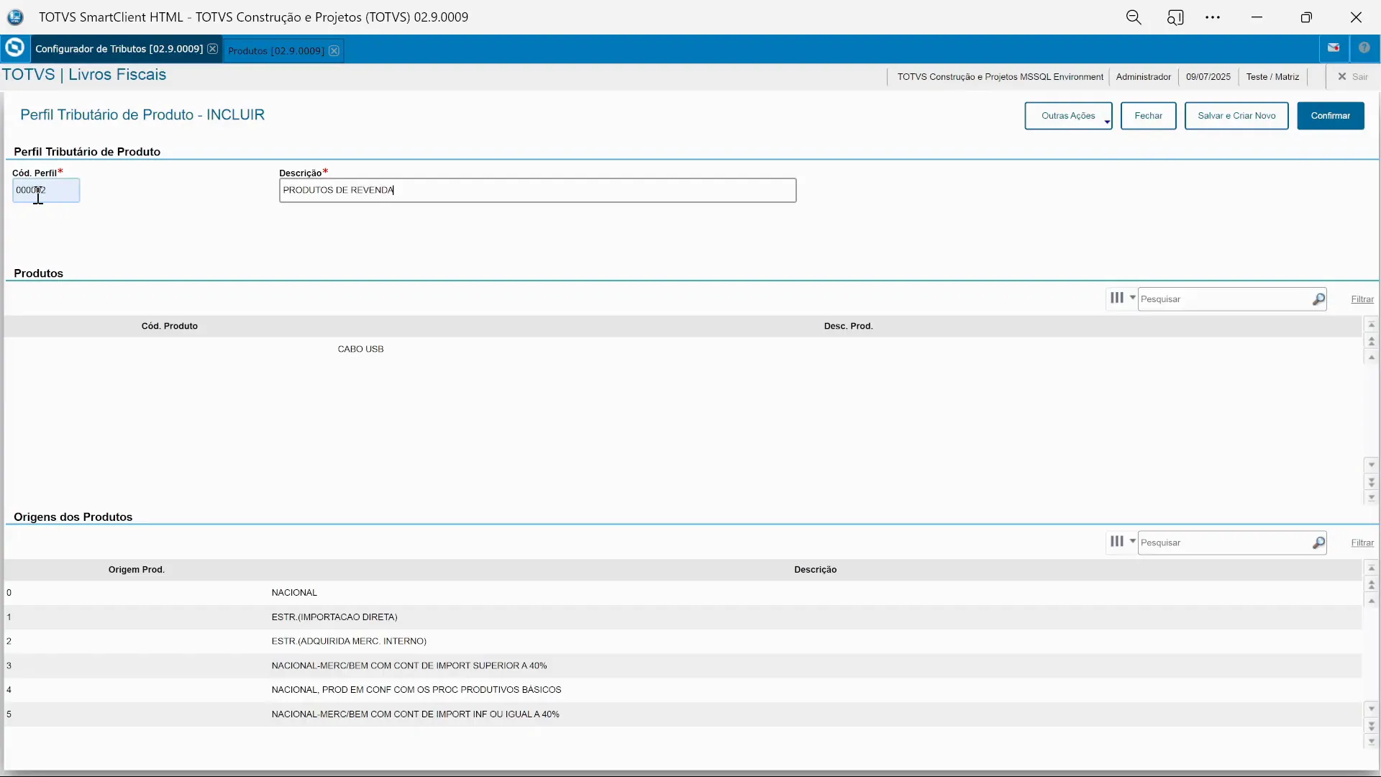1381x777 pixels.
Task: Click the Filtrar link in Produtos section
Action: tap(1362, 299)
